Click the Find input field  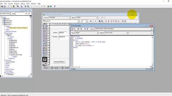[x=20, y=14]
